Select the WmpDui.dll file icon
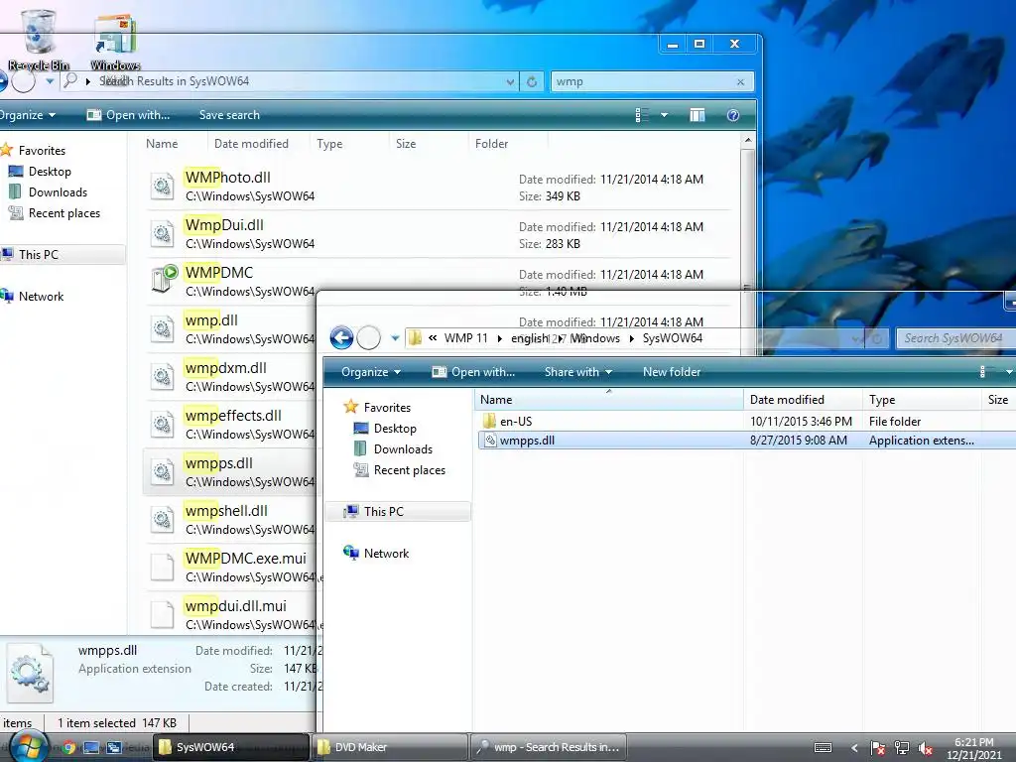 point(162,234)
